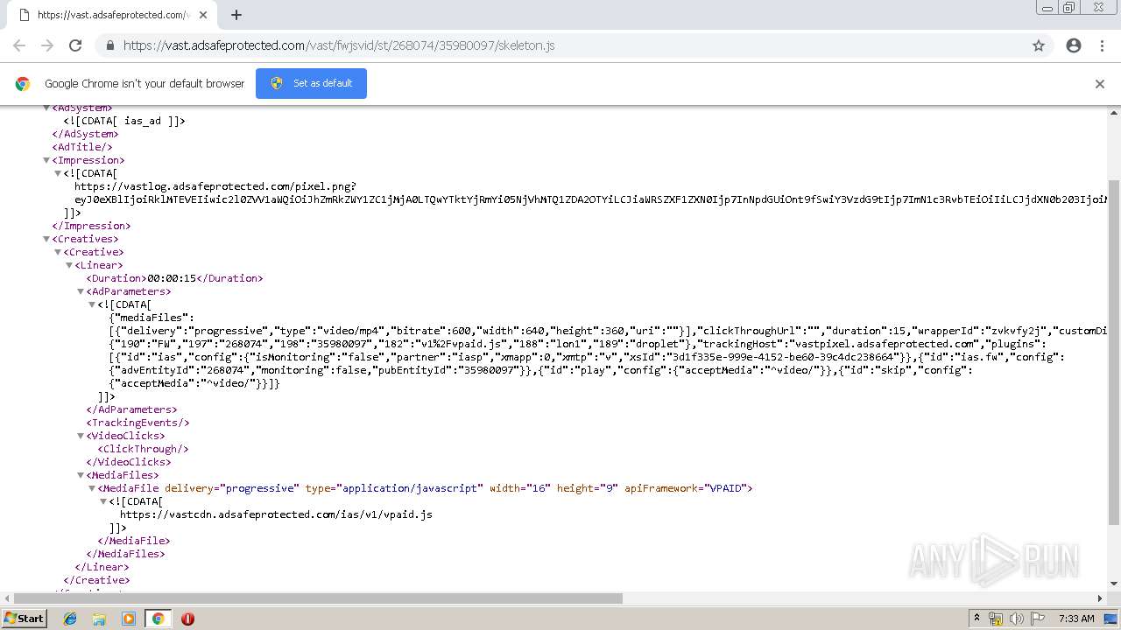
Task: Collapse the vpaid.js CDATA section
Action: 103,501
